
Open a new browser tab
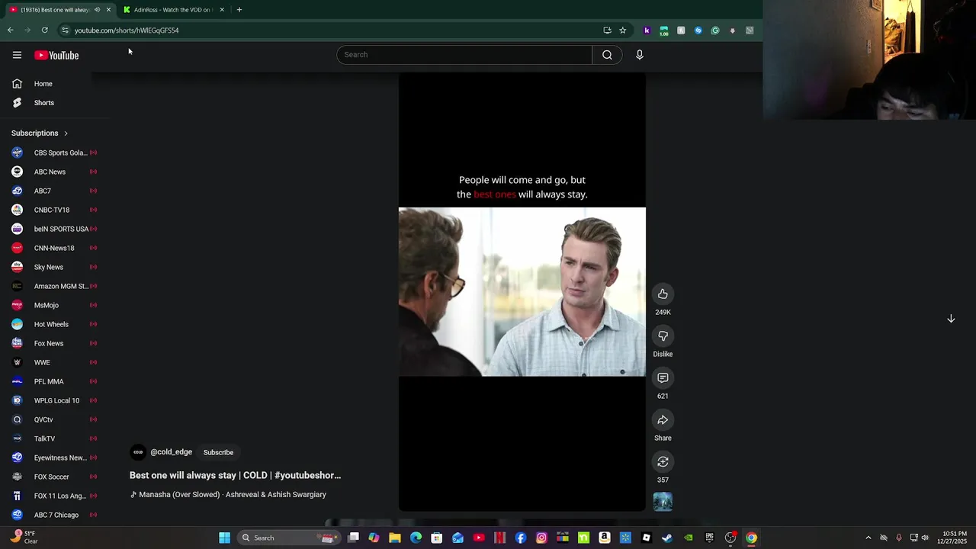point(239,10)
